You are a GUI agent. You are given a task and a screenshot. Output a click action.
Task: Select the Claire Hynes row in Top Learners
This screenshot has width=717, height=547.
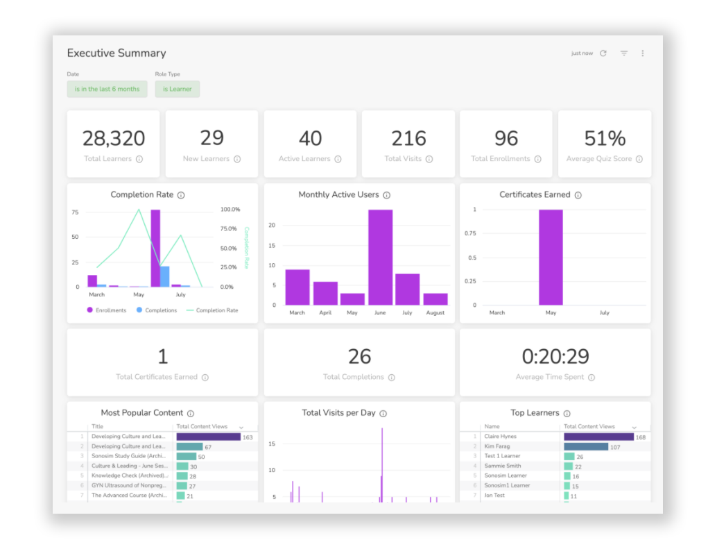point(555,437)
